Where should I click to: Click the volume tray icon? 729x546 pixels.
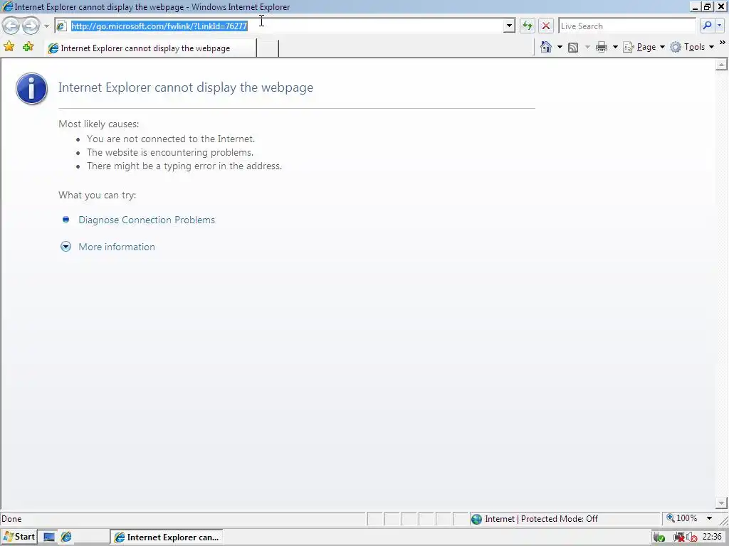tap(691, 537)
